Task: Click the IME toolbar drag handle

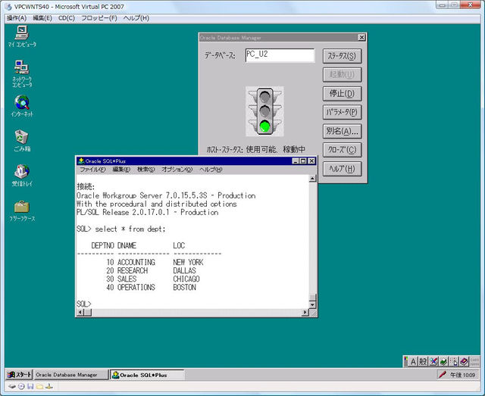Action: [x=405, y=361]
